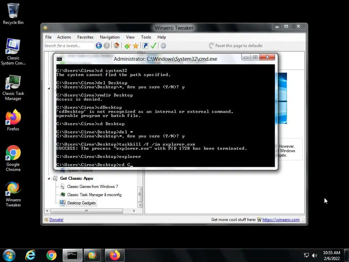
Task: Close the cmd.exe window
Action: 267,57
